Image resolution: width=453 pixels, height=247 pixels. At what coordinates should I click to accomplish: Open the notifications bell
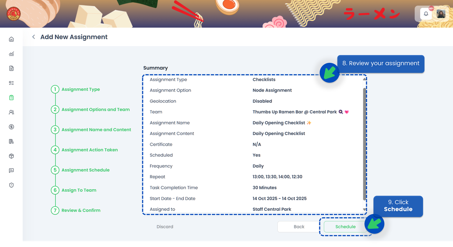(426, 14)
